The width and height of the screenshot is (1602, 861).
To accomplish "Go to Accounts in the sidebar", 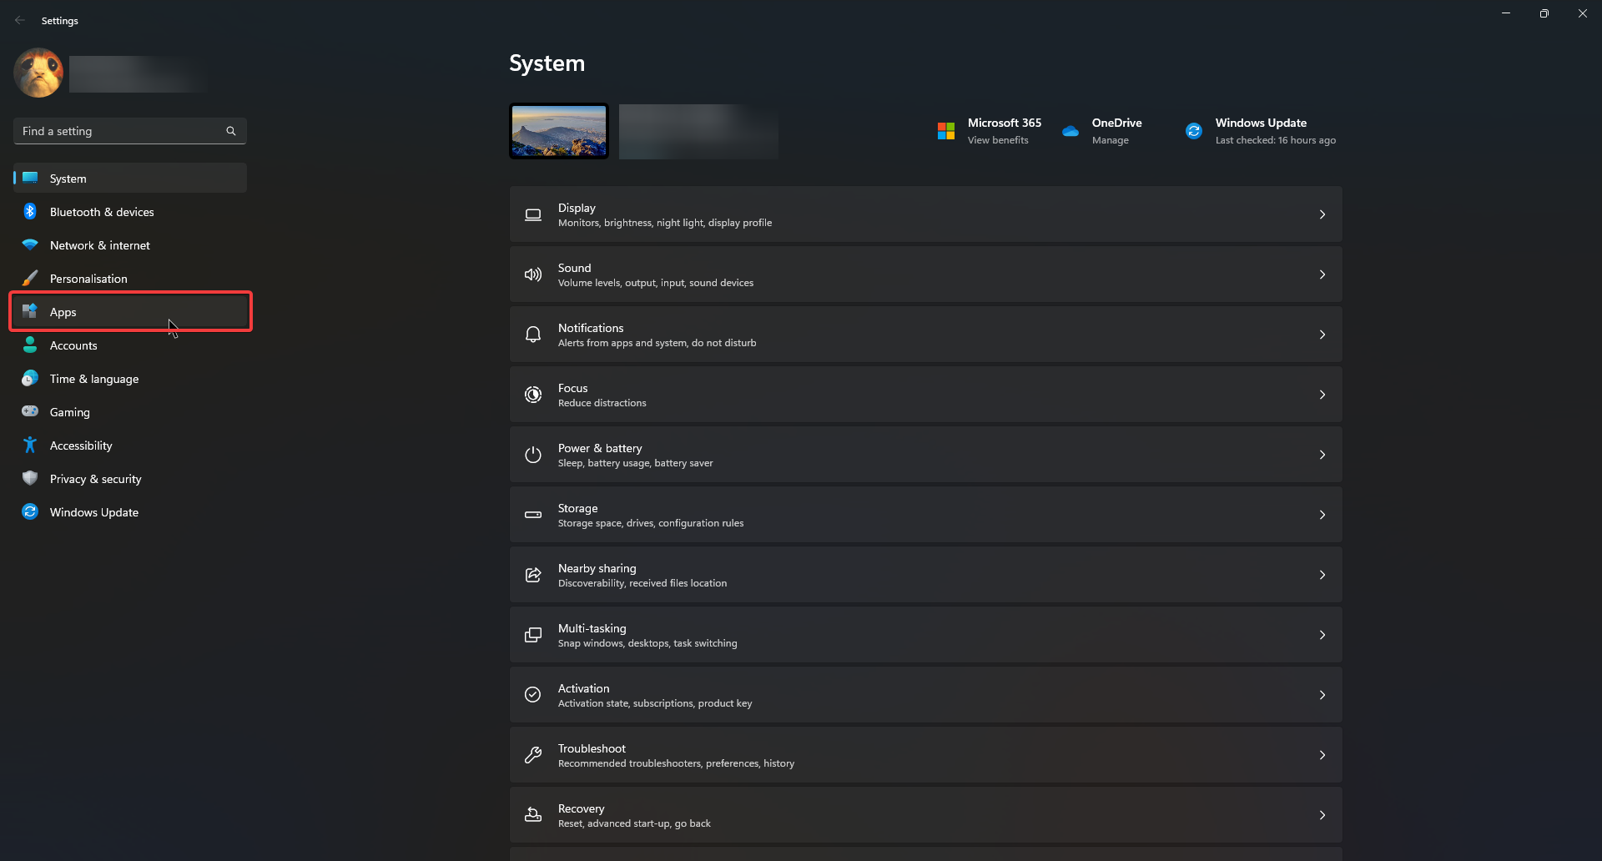I will (73, 345).
